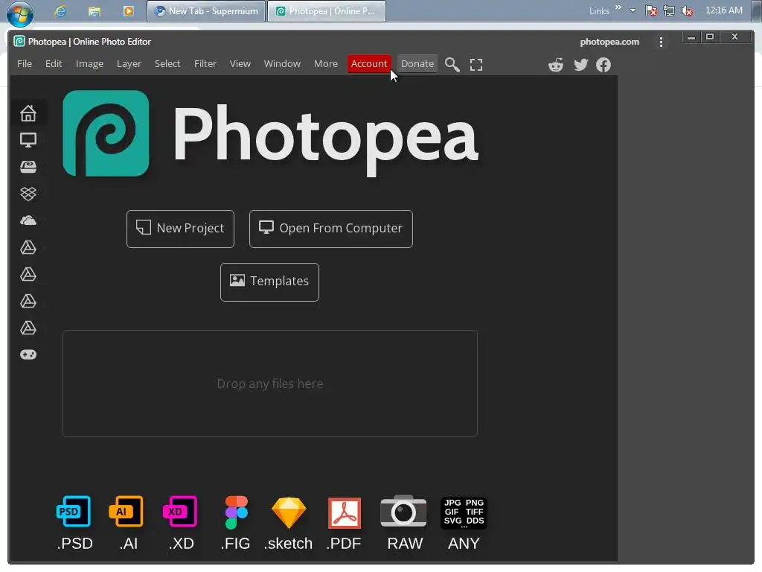
Task: Click the red Account button
Action: [x=369, y=64]
